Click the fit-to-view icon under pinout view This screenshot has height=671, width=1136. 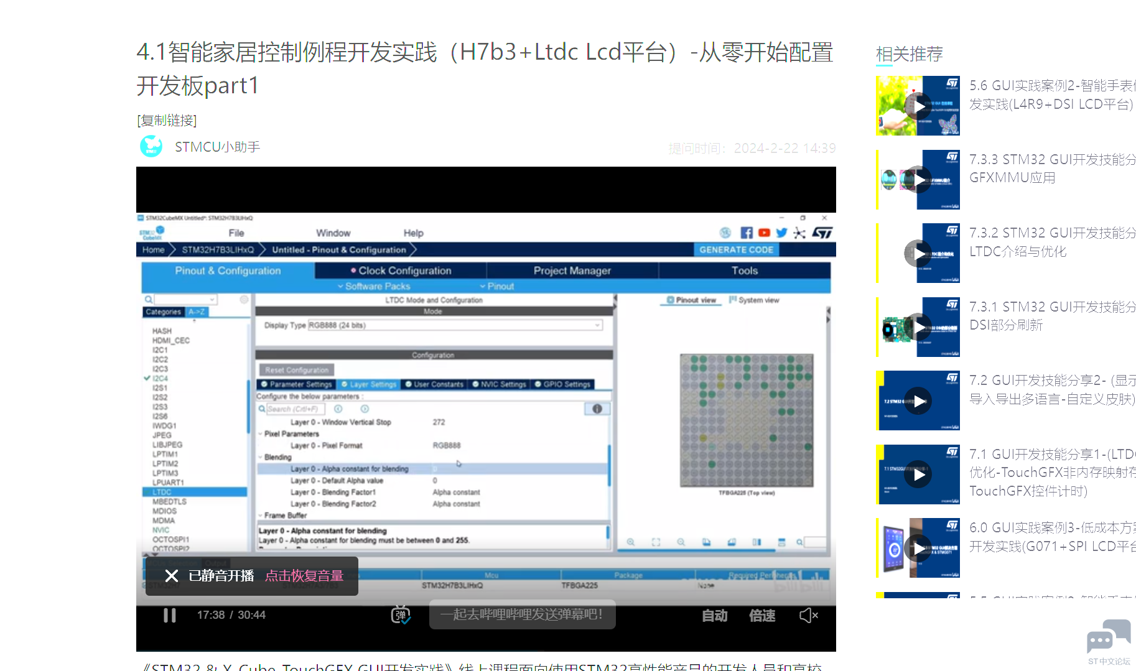pyautogui.click(x=656, y=542)
